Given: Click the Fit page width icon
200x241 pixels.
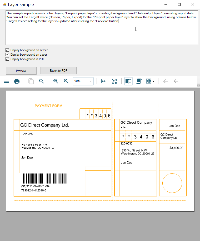Looking at the screenshot, I should (104, 81).
